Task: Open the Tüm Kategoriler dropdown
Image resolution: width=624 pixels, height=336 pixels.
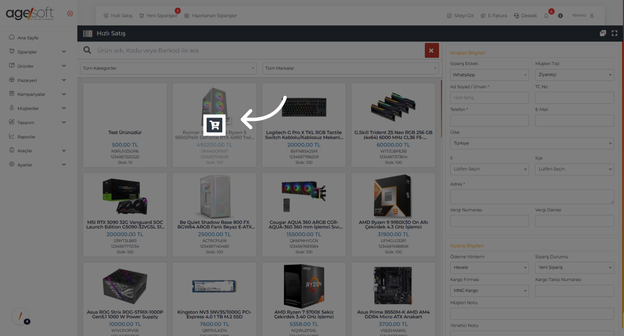Action: pos(168,68)
